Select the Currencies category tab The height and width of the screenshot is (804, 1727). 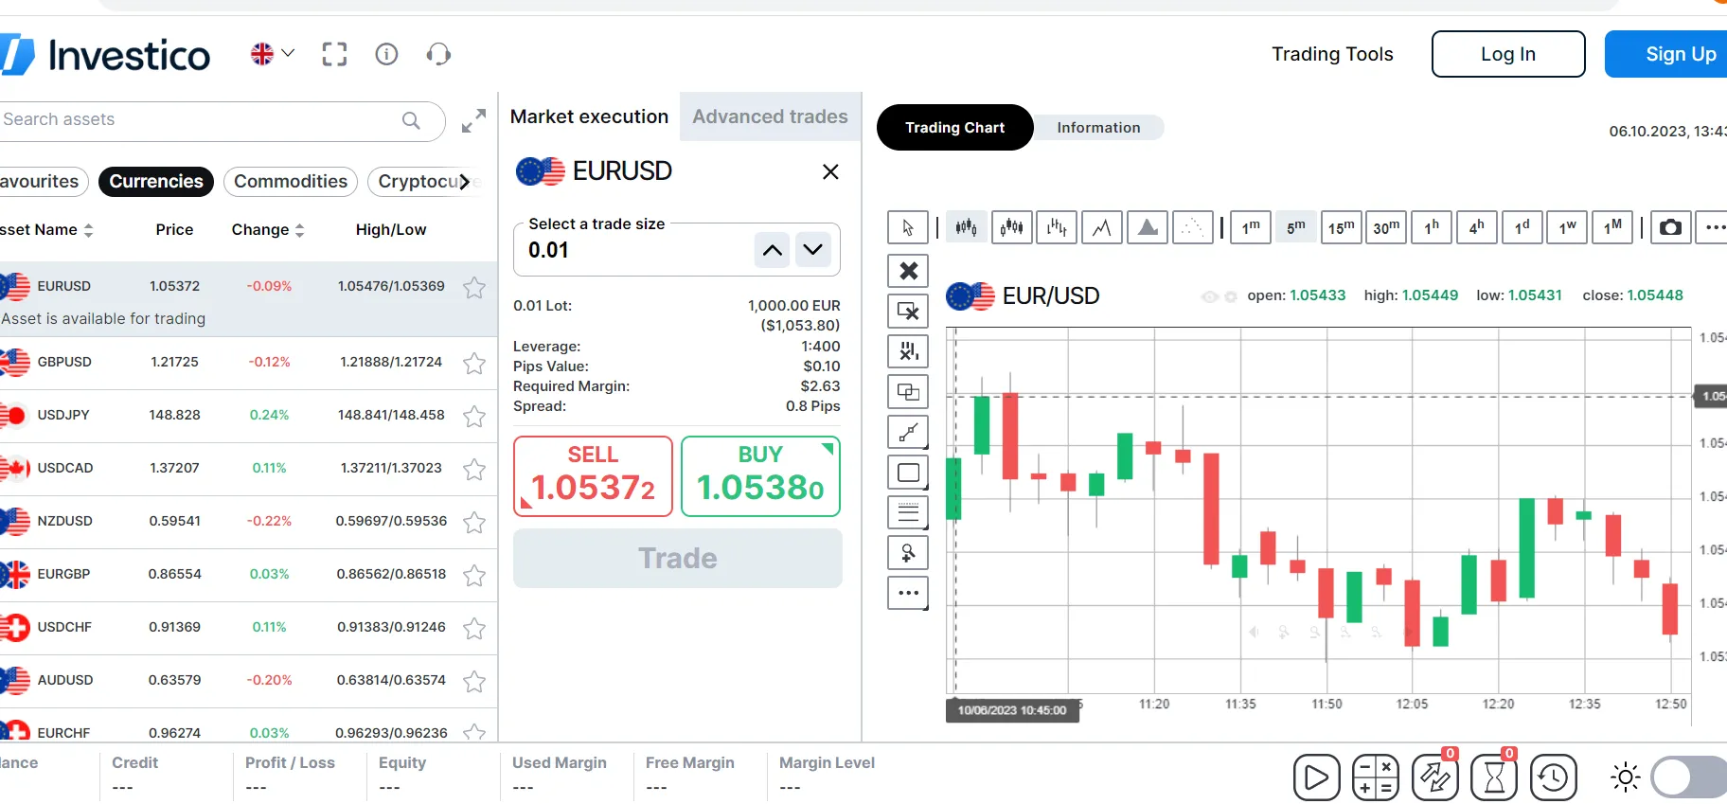[156, 182]
